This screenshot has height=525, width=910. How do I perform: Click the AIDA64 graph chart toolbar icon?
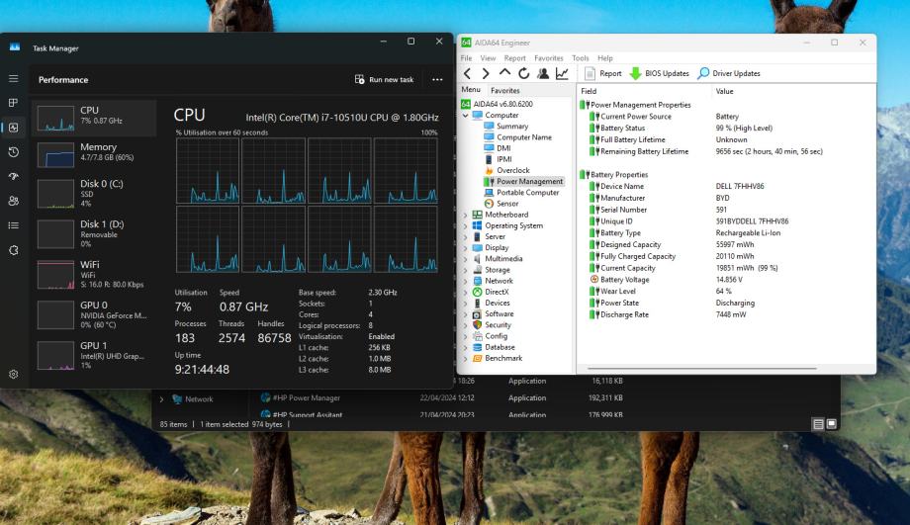(x=562, y=73)
